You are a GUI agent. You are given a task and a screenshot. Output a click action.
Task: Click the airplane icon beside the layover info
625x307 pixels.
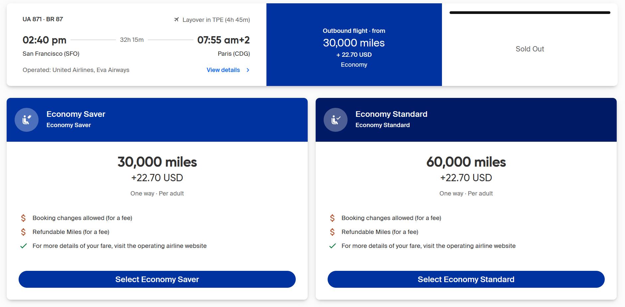176,20
